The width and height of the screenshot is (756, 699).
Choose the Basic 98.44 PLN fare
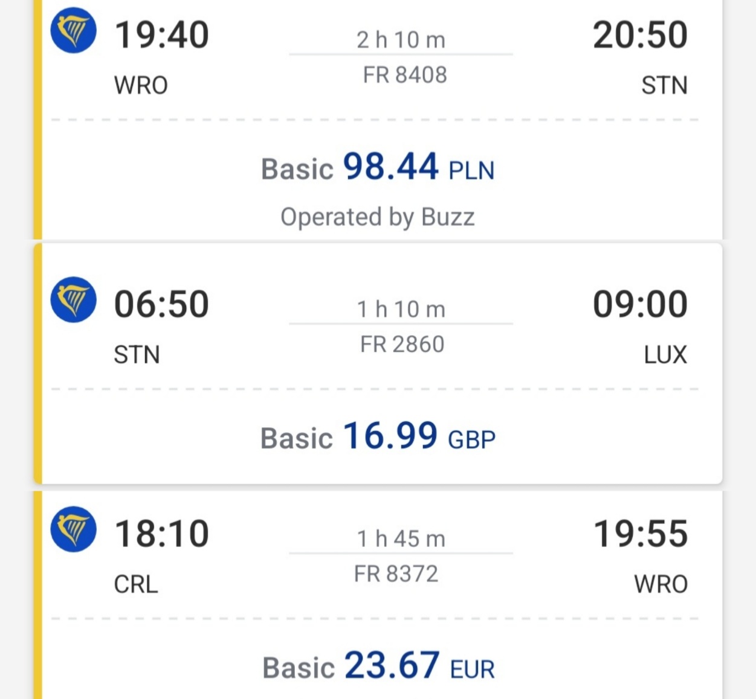(x=378, y=167)
